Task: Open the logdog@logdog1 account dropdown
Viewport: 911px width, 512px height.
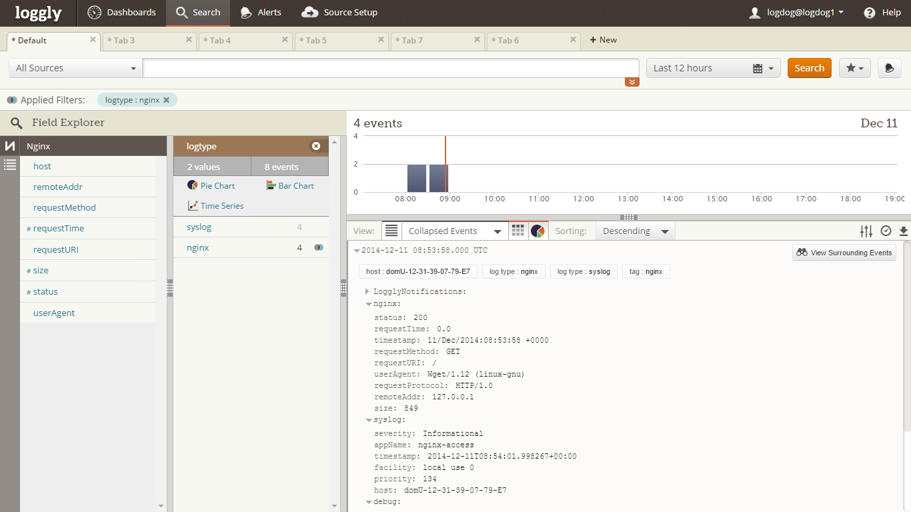Action: coord(797,13)
